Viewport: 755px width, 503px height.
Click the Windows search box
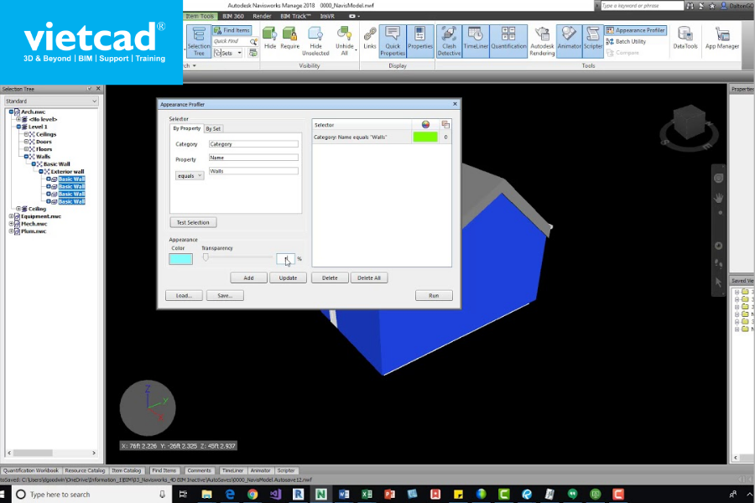tap(91, 495)
